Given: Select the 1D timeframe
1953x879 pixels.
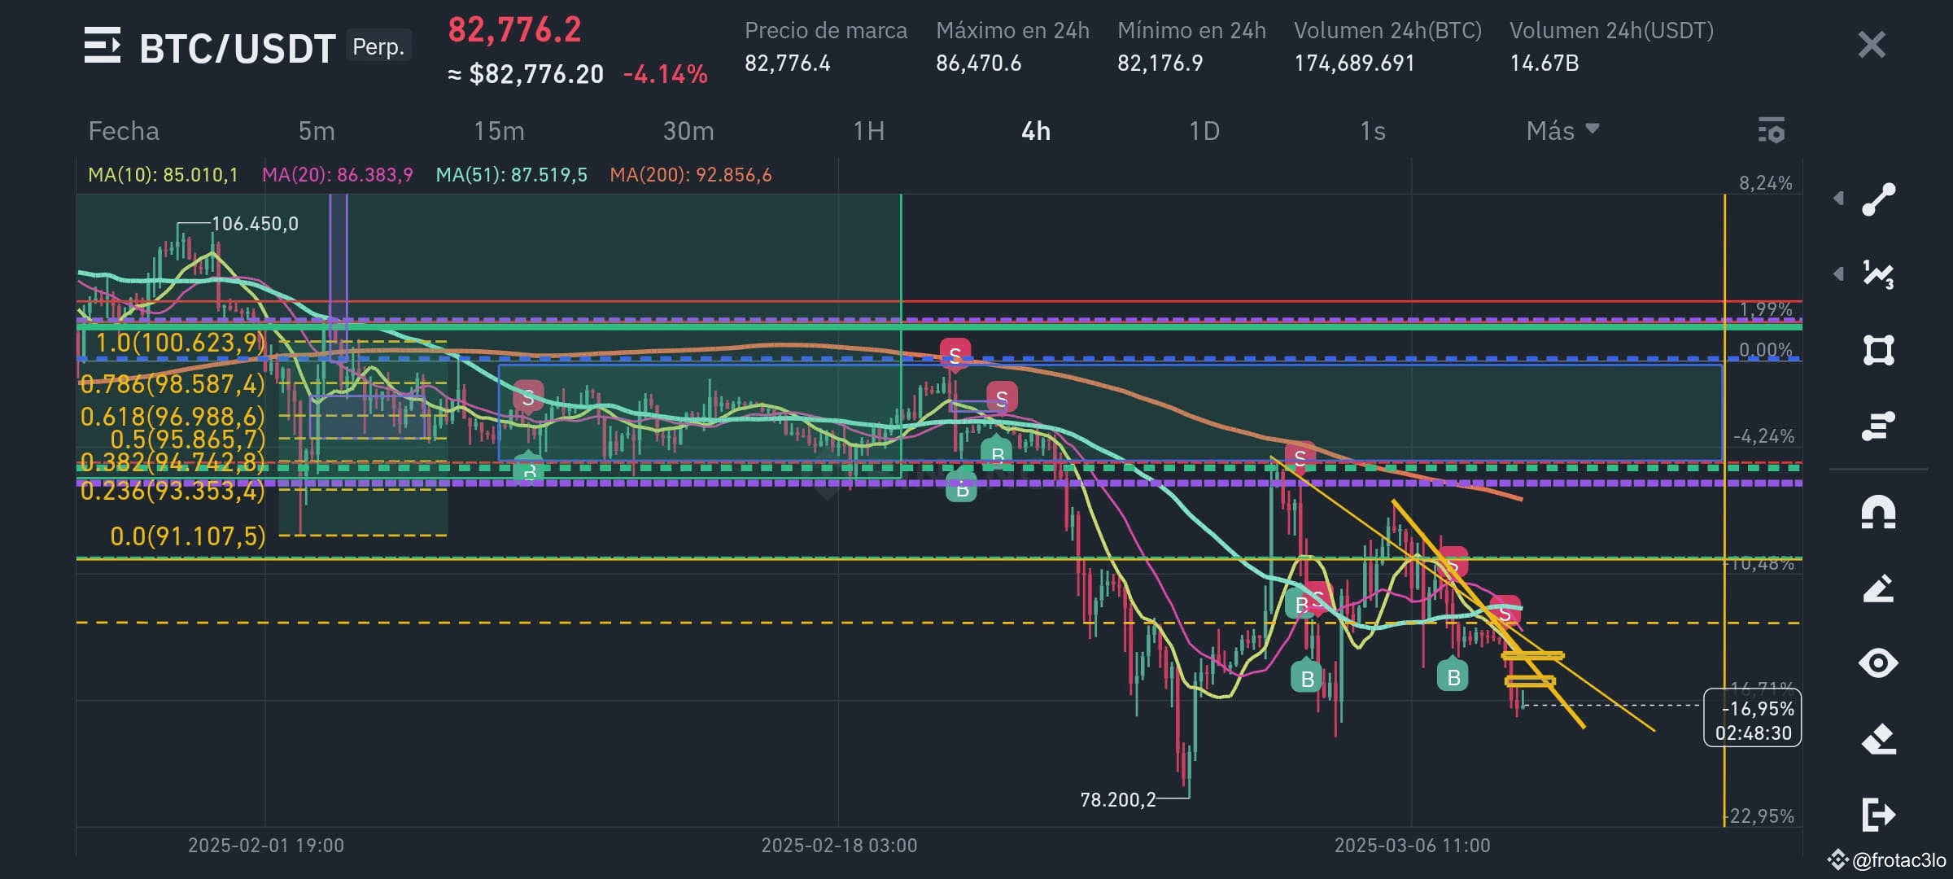Looking at the screenshot, I should [x=1204, y=131].
